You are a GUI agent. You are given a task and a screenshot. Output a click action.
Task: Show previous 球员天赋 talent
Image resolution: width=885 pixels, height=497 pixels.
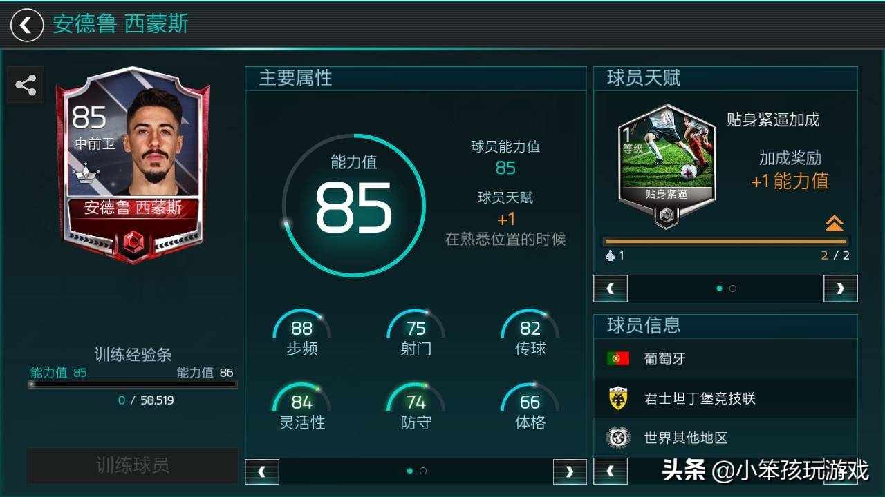[x=611, y=289]
